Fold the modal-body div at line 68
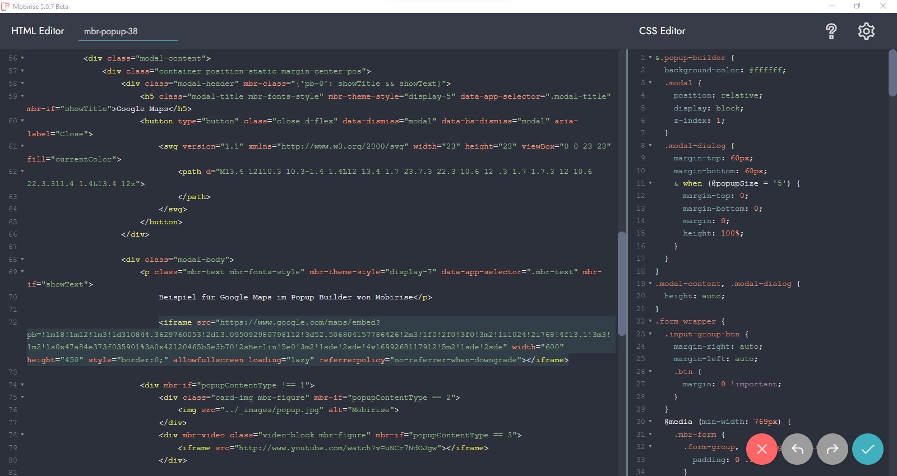This screenshot has height=476, width=897. pyautogui.click(x=22, y=260)
